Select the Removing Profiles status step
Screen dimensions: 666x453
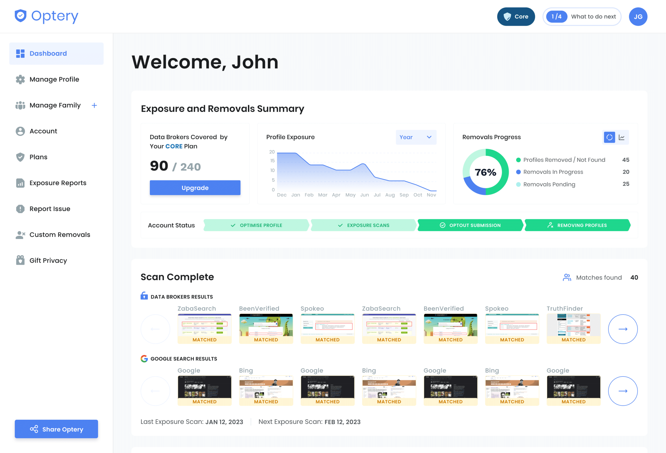point(578,225)
